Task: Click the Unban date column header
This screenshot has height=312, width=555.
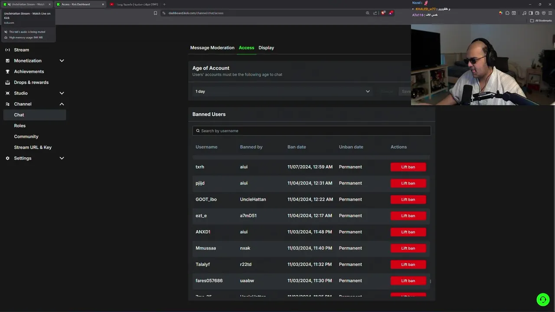Action: pos(351,147)
